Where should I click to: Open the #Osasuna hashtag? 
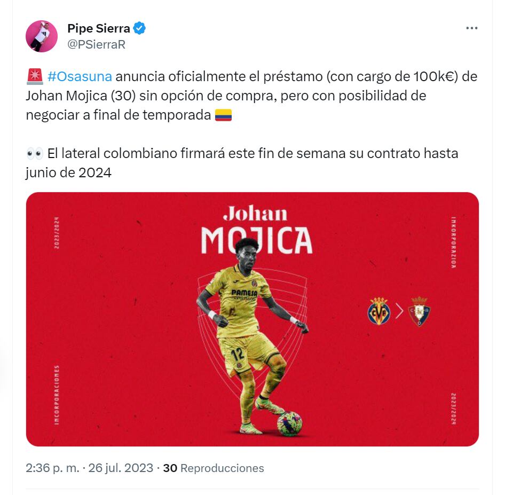[80, 77]
